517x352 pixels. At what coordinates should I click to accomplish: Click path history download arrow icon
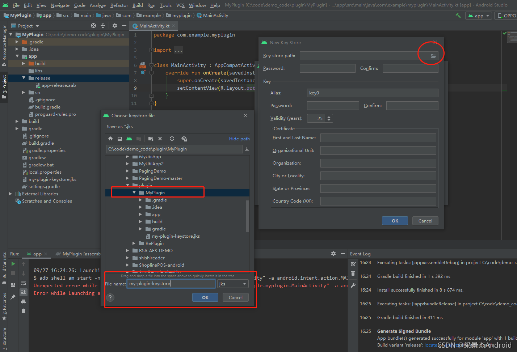[x=247, y=149]
